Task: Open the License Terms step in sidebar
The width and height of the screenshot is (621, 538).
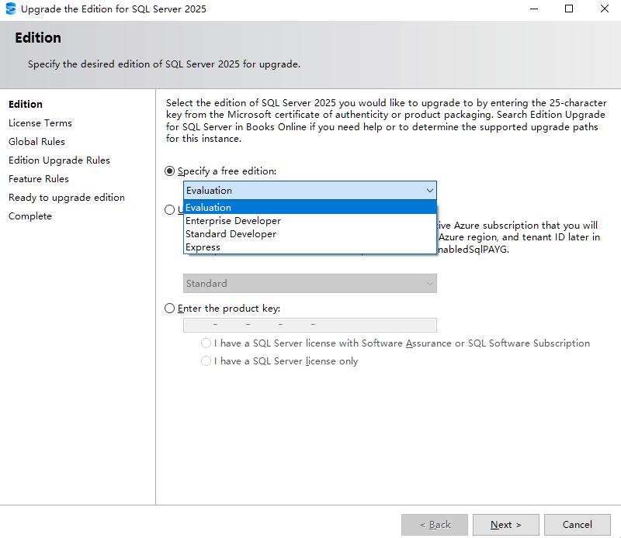Action: [x=40, y=123]
